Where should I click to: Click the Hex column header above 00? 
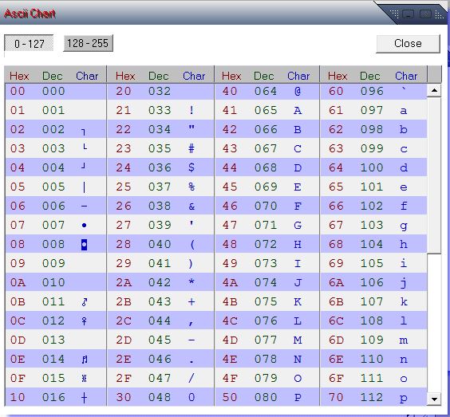(19, 76)
